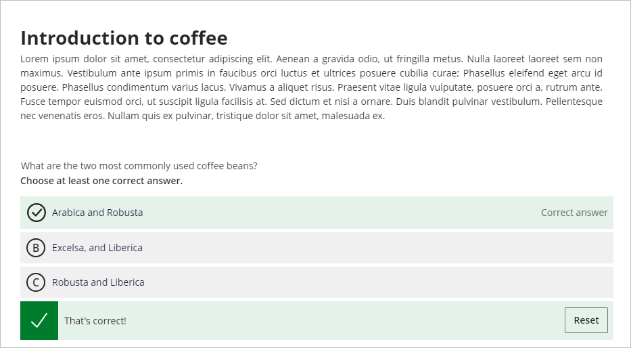Pick the Robusta and Liberica answer text
631x348 pixels.
tap(98, 282)
